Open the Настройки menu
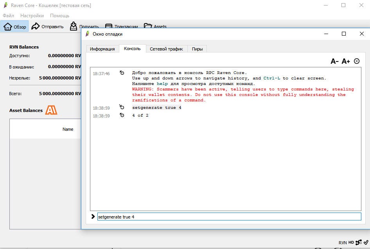Screen dimensions: 370x249 coord(32,16)
